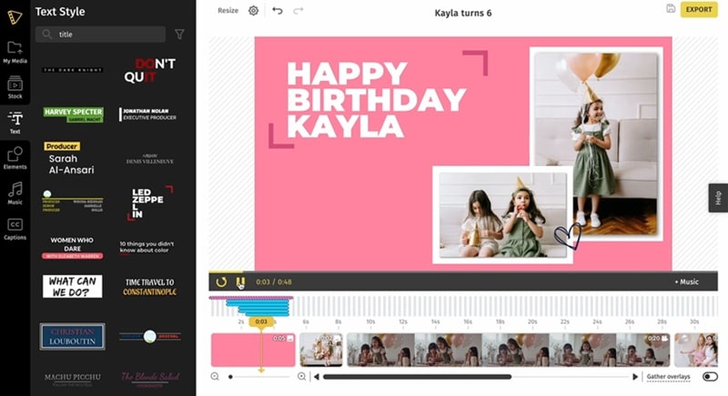This screenshot has height=396, width=728.
Task: Click the save icon near Export
Action: [671, 8]
